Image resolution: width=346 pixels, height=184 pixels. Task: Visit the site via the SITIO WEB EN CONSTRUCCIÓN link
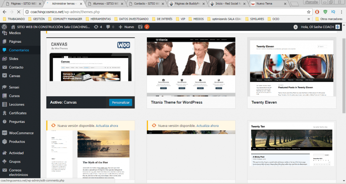(51, 27)
